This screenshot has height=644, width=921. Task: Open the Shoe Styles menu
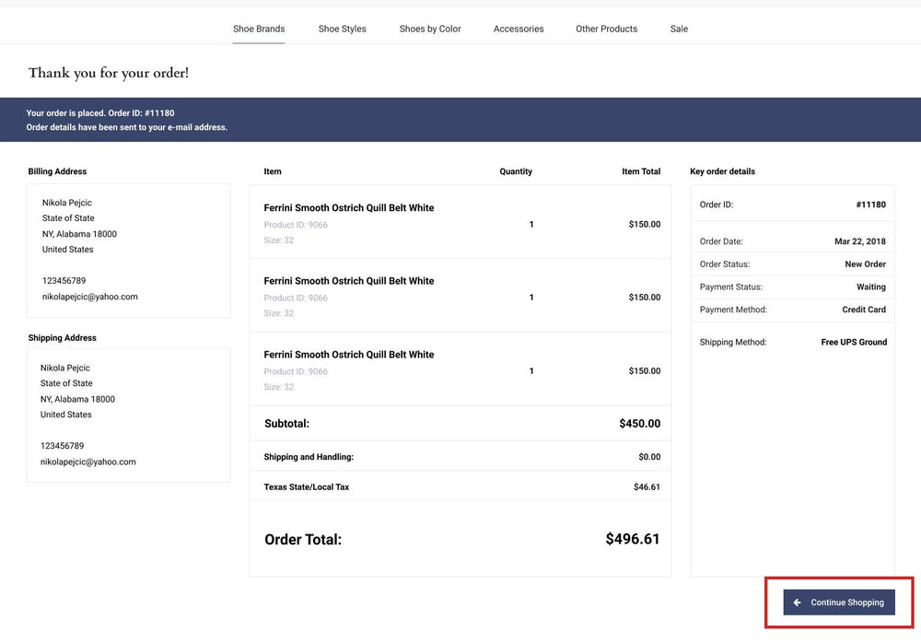[342, 29]
